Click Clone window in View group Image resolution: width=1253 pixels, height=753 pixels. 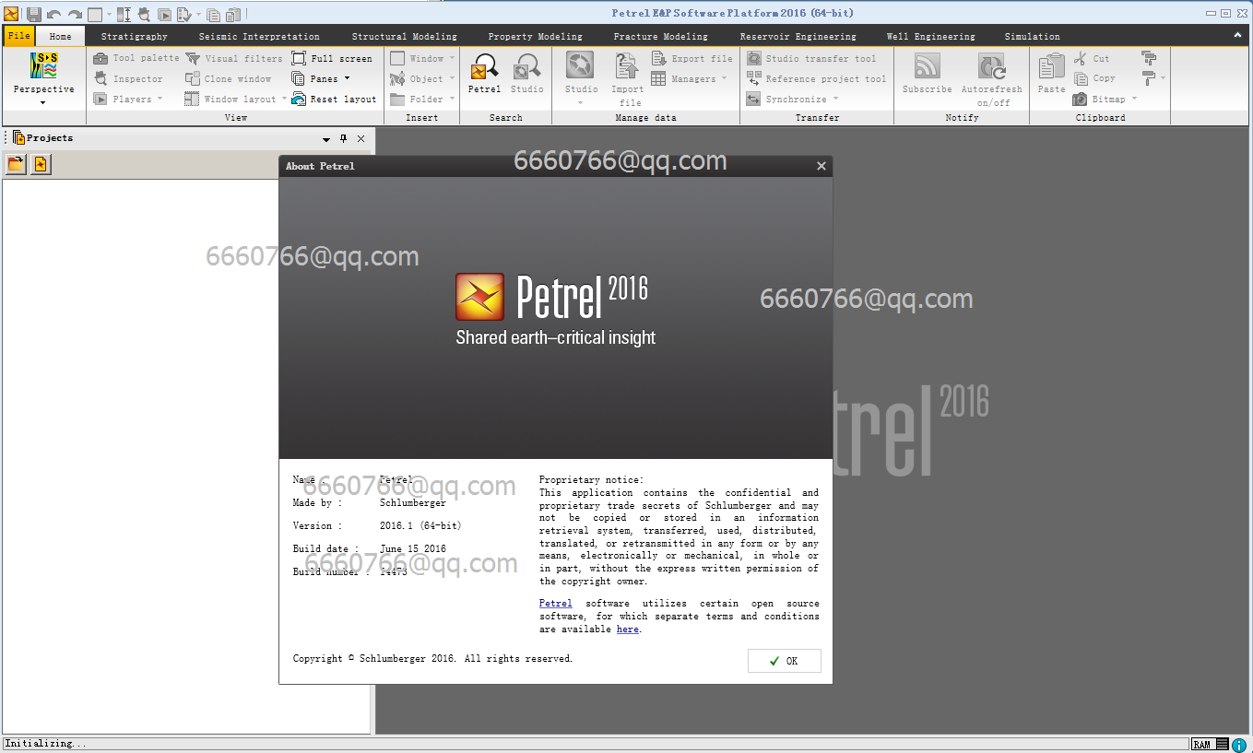[228, 79]
